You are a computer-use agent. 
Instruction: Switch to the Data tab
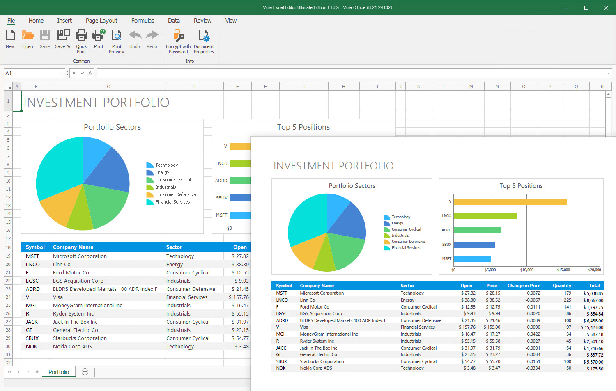pos(174,21)
